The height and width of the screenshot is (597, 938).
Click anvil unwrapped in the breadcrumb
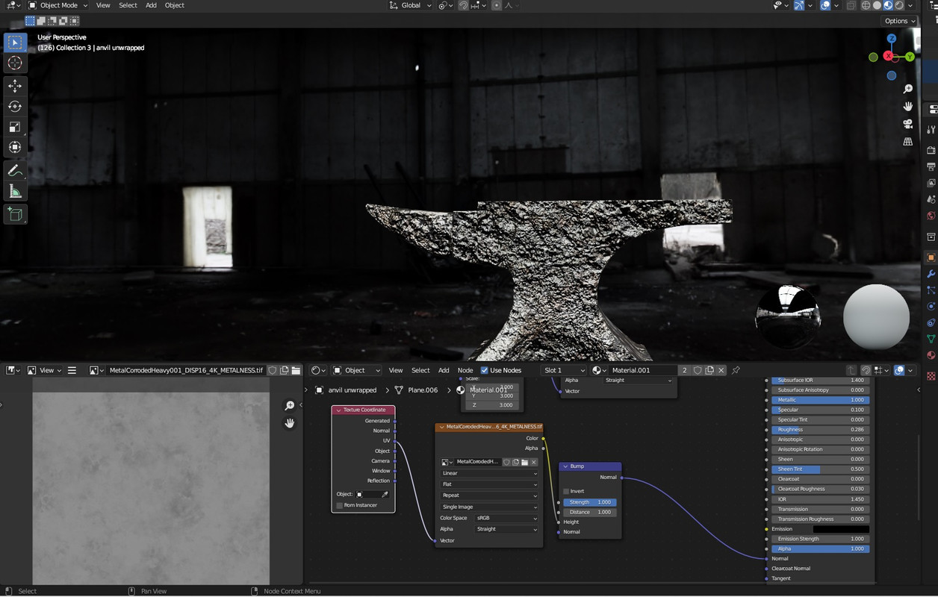point(352,390)
